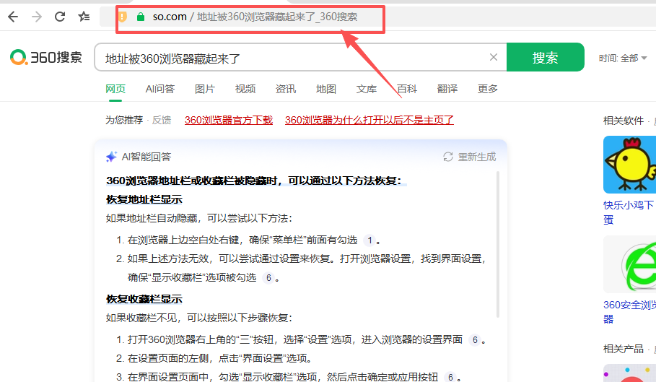This screenshot has height=382, width=656.
Task: Open the 360安全浏览器 text link
Action: (x=629, y=312)
